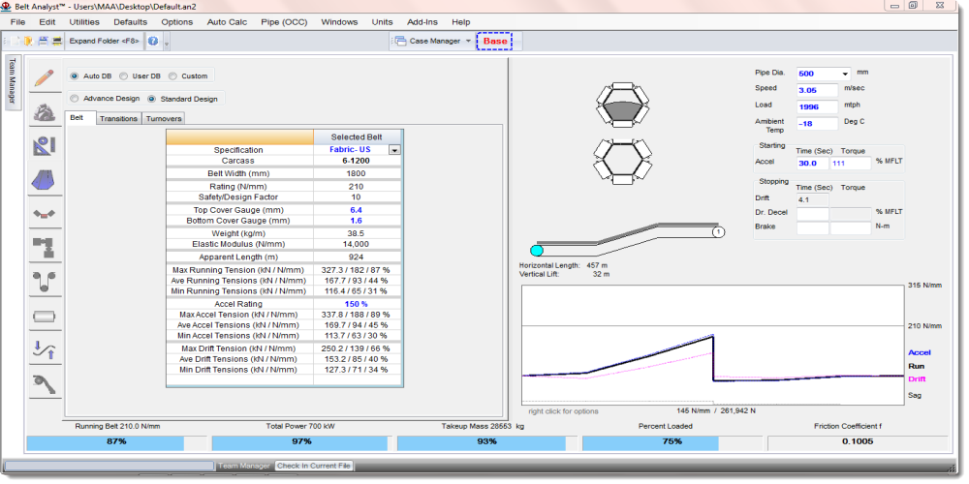969x484 pixels.
Task: Click the Friction Coefficient 0.1005 box
Action: 858,442
